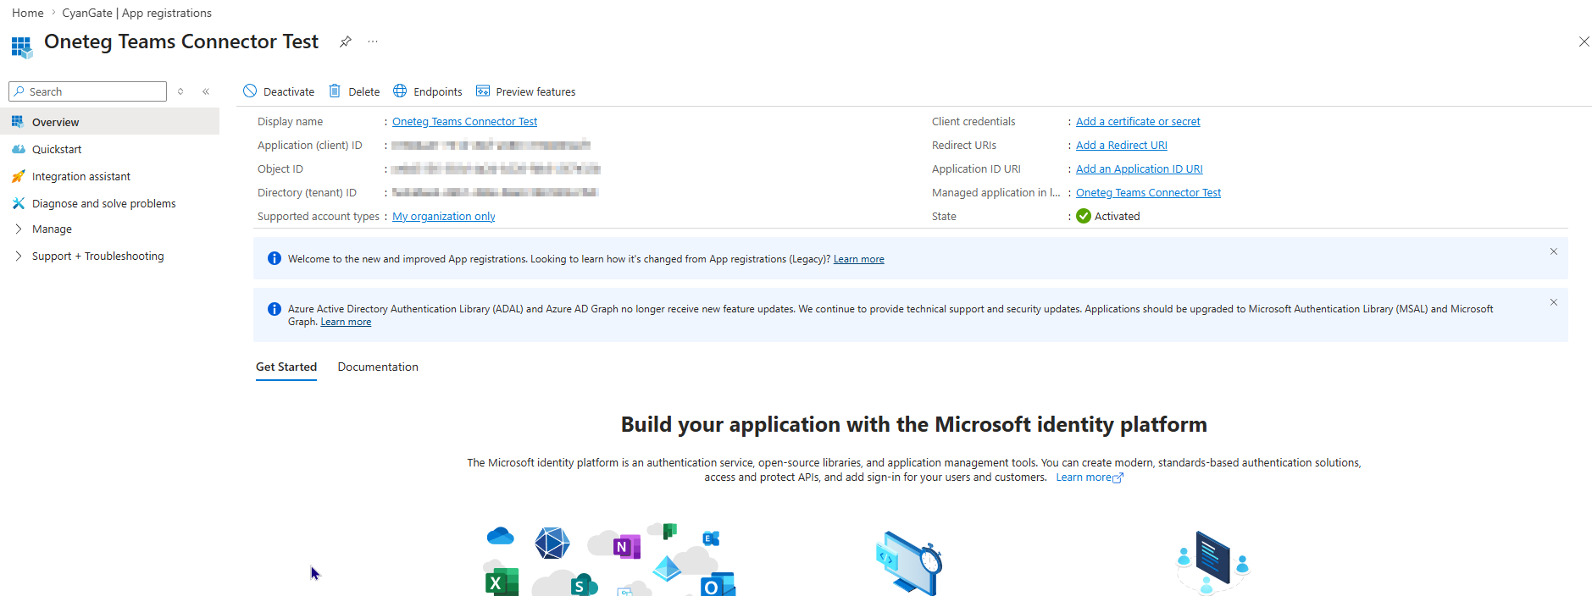The height and width of the screenshot is (596, 1592).
Task: Click the Delete trash icon
Action: coord(335,91)
